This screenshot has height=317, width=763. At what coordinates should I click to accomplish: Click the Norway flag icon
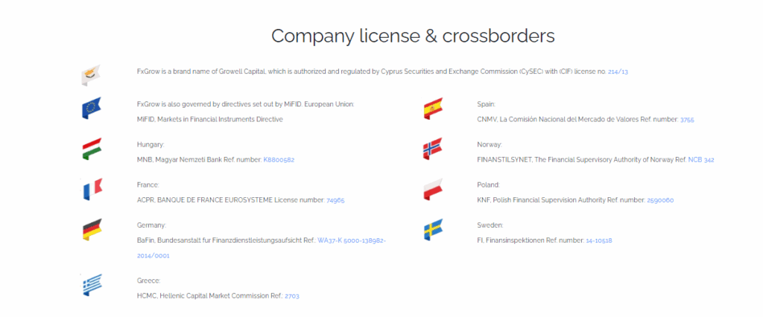tap(432, 149)
